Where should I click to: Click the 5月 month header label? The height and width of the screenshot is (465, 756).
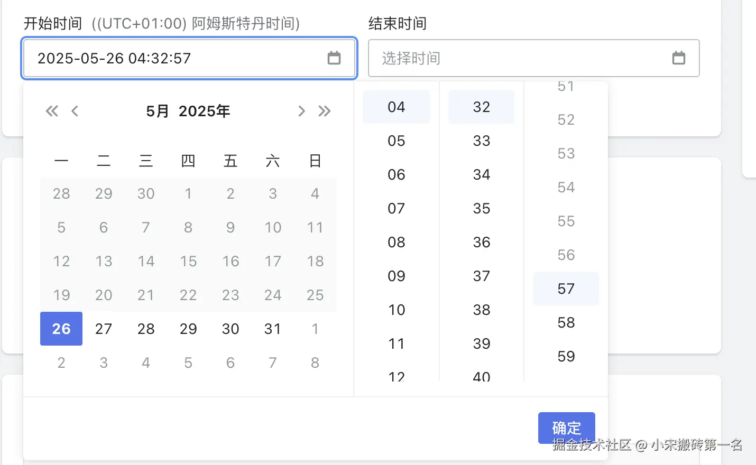point(158,111)
